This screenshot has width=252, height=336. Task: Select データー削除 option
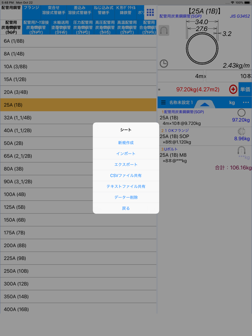tap(126, 197)
